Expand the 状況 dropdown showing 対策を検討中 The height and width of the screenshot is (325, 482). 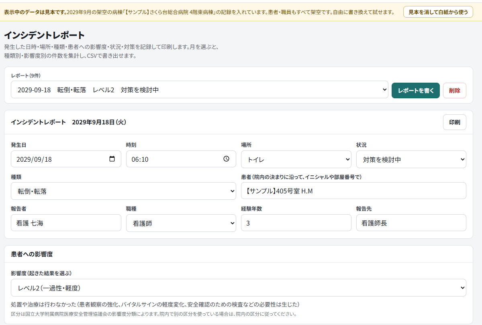click(x=411, y=159)
